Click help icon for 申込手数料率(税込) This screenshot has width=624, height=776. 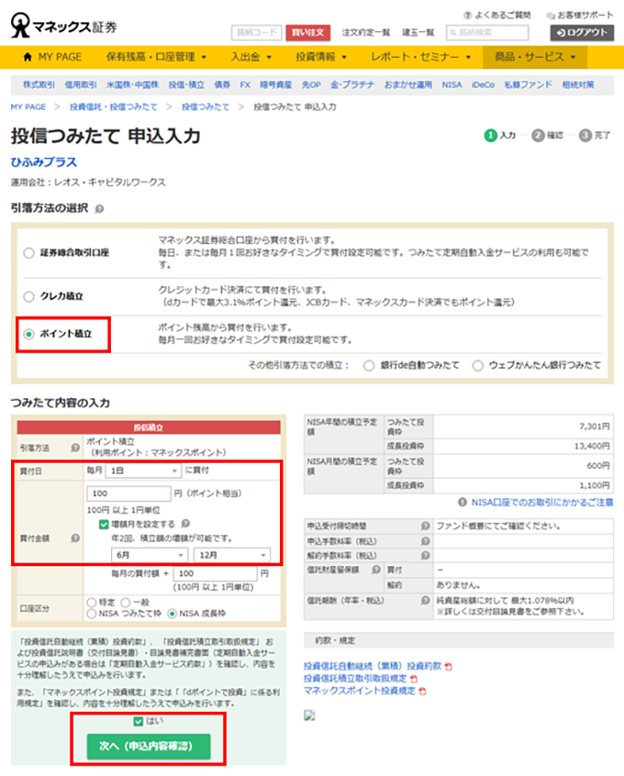pyautogui.click(x=425, y=541)
